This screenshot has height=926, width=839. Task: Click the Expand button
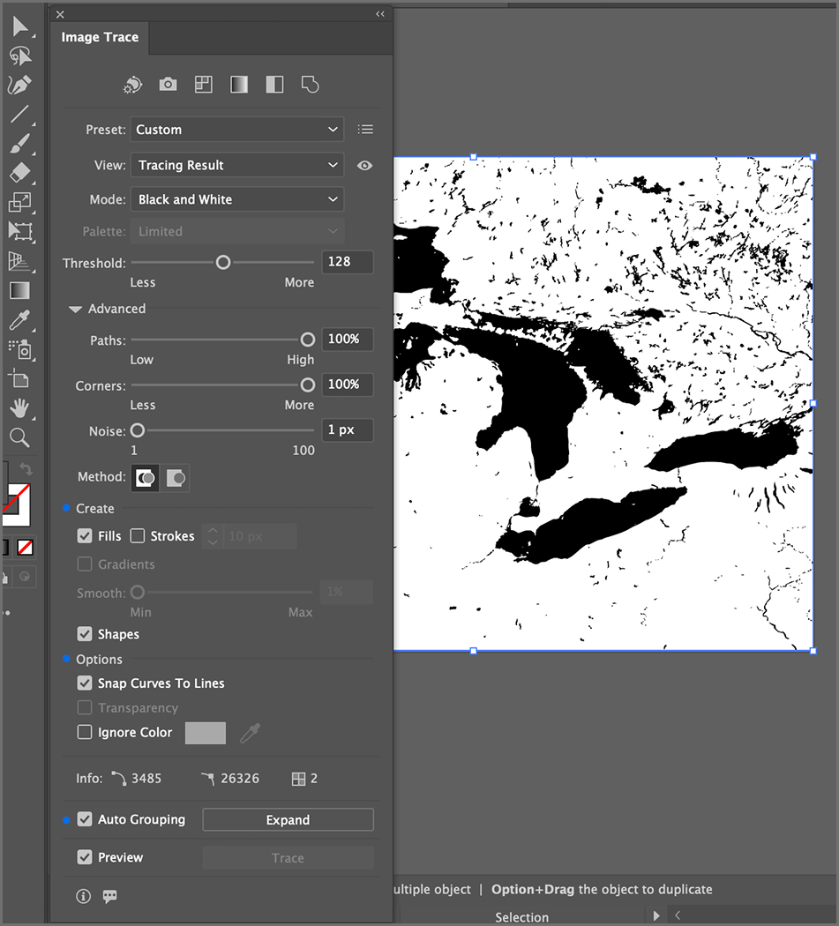pyautogui.click(x=288, y=819)
